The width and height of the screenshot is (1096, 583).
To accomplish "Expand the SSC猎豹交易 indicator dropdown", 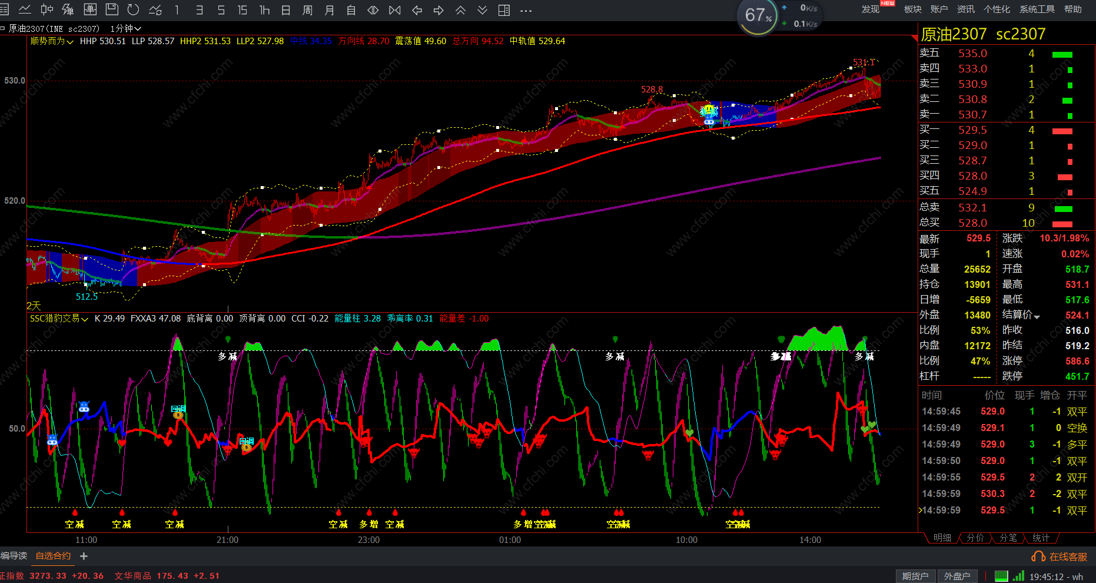I will 59,319.
